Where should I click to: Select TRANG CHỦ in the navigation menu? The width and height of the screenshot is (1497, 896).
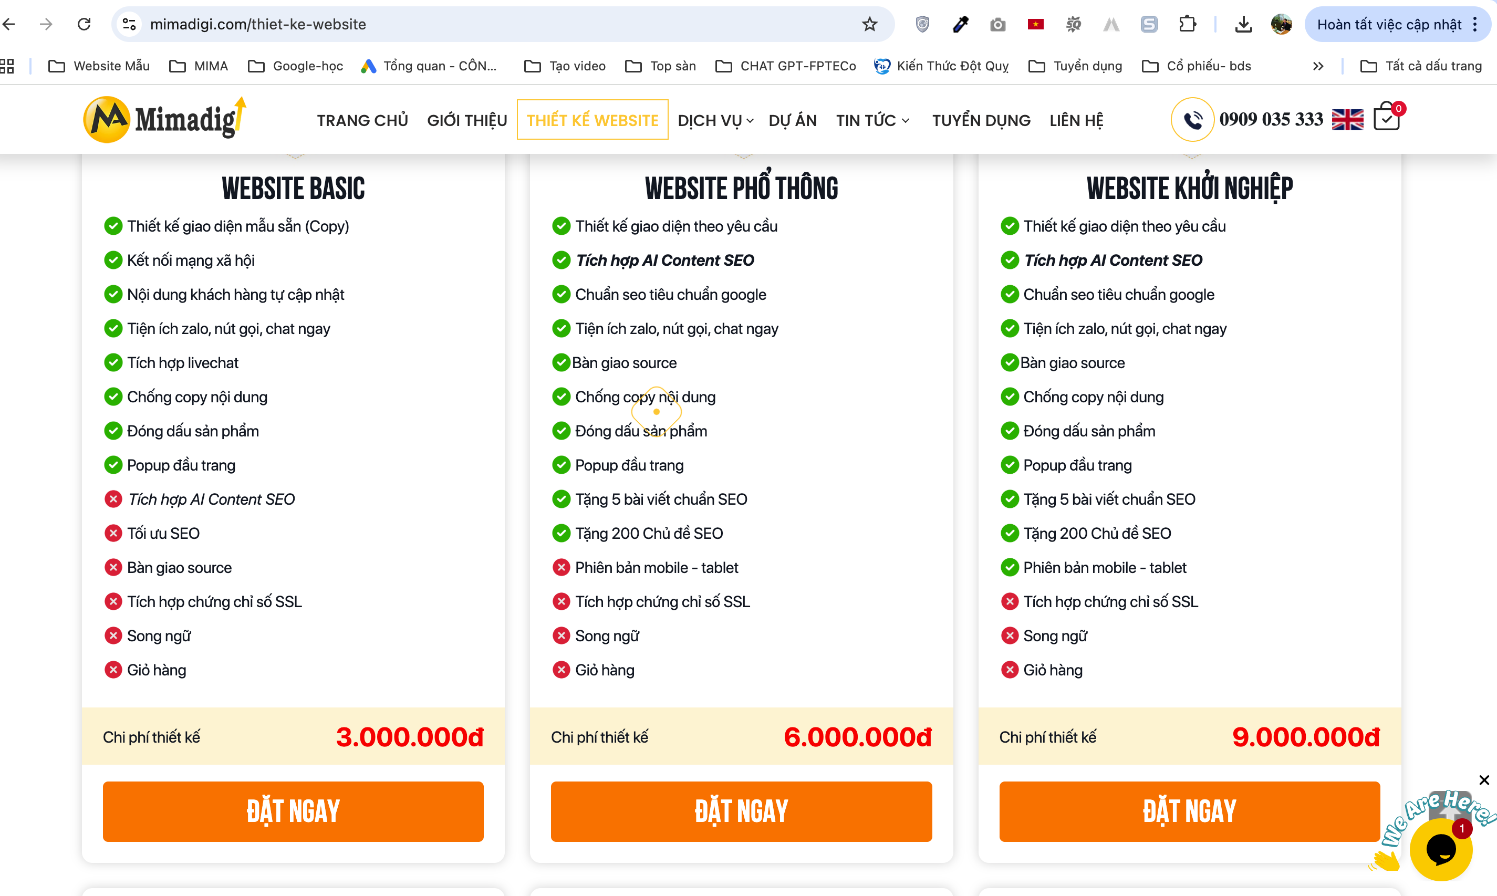(x=362, y=120)
